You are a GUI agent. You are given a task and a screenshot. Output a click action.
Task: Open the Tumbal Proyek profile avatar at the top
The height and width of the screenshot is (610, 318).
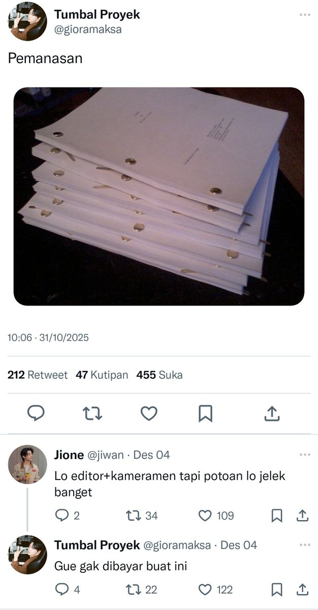[27, 21]
